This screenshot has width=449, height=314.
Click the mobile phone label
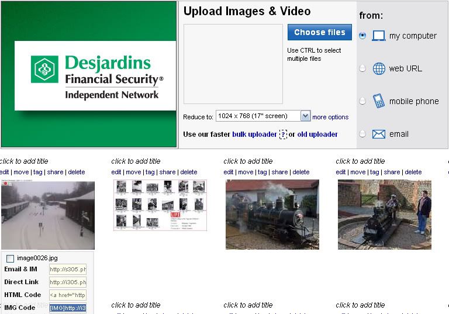414,101
